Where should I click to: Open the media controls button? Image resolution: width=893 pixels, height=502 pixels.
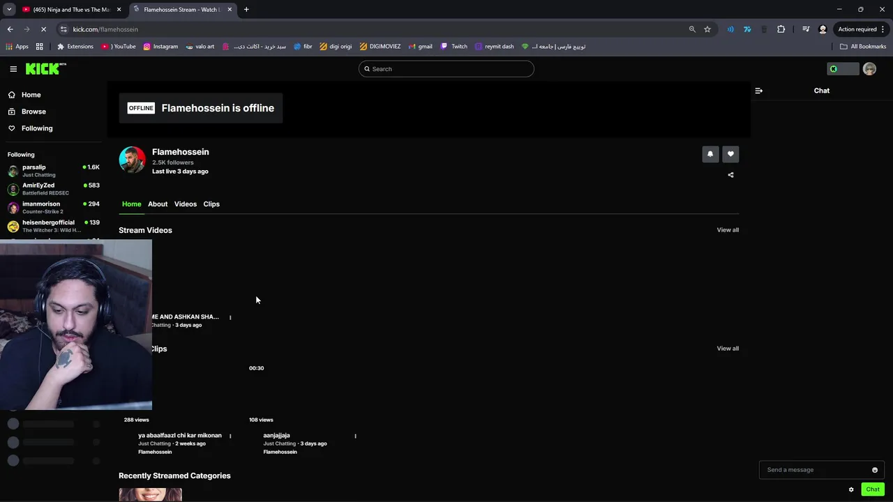806,29
